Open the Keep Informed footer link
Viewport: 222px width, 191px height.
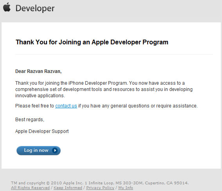pos(68,187)
